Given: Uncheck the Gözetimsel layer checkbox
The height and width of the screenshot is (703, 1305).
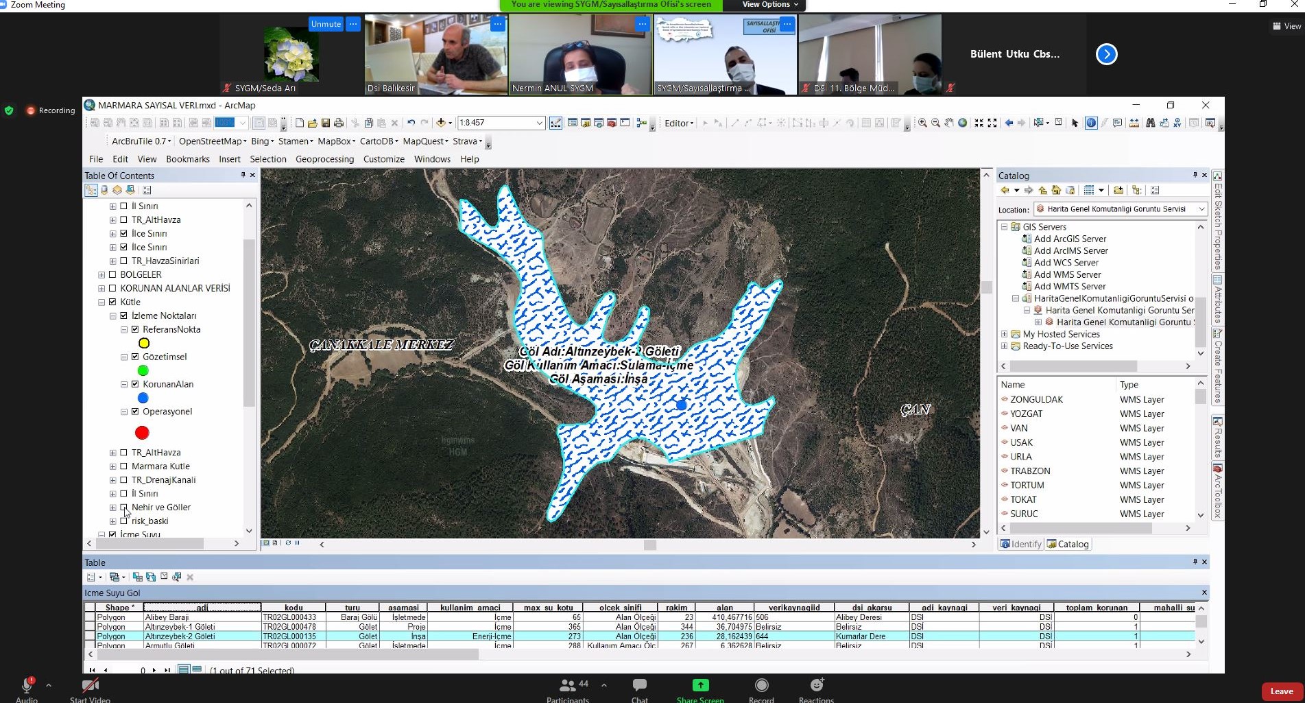Looking at the screenshot, I should tap(135, 357).
